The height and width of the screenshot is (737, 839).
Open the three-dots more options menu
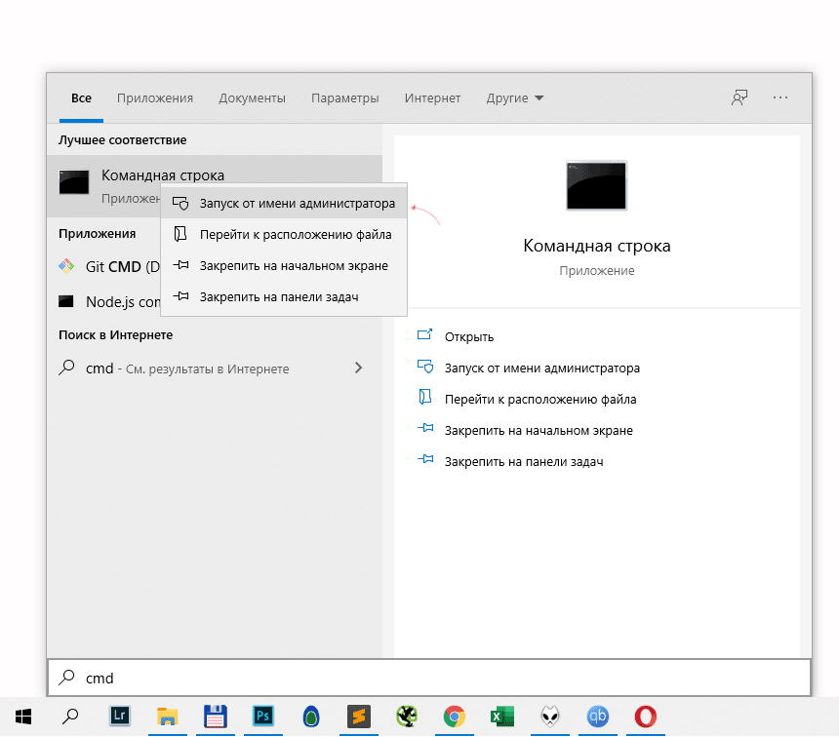(x=780, y=97)
